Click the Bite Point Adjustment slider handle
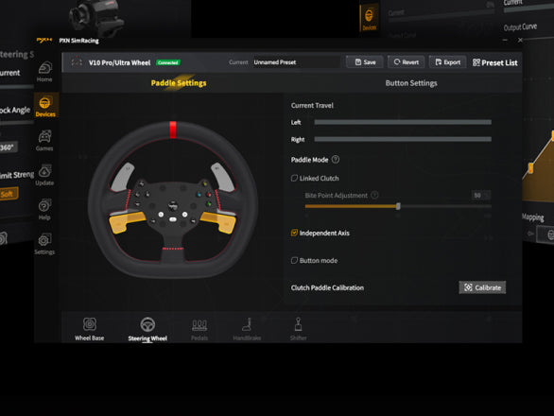The image size is (554, 416). tap(398, 206)
